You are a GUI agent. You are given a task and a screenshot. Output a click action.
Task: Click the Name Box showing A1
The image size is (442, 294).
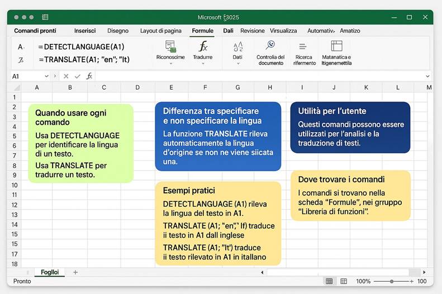click(x=27, y=76)
